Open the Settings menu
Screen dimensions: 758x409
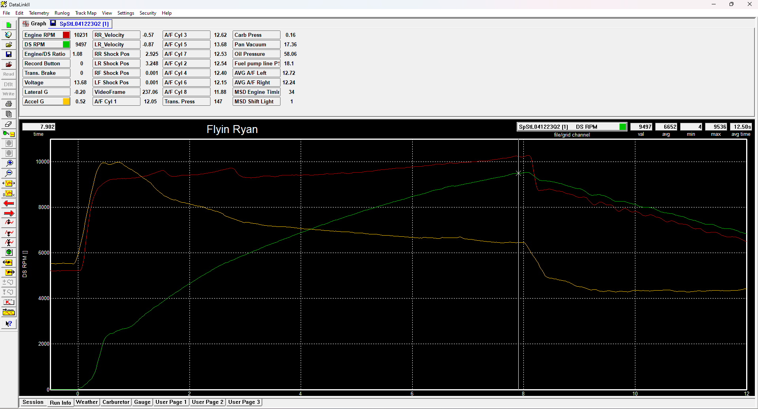point(126,13)
